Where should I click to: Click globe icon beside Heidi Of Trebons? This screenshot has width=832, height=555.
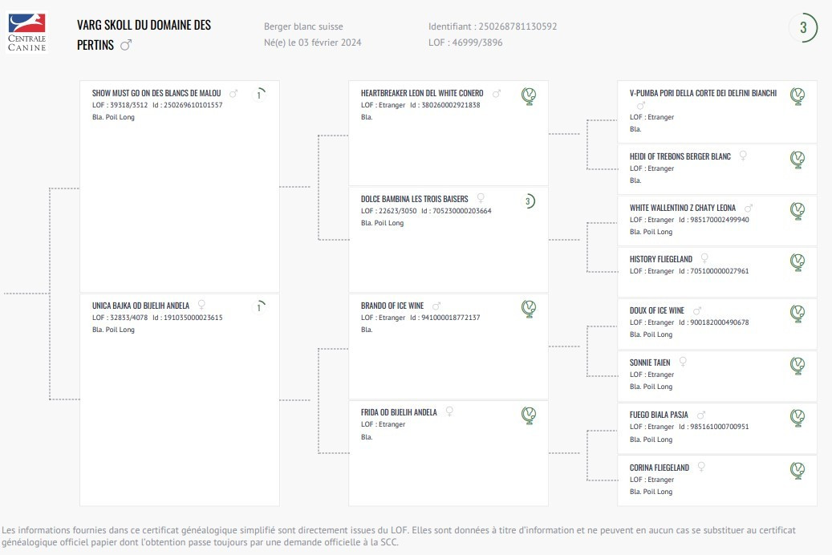[x=798, y=159]
